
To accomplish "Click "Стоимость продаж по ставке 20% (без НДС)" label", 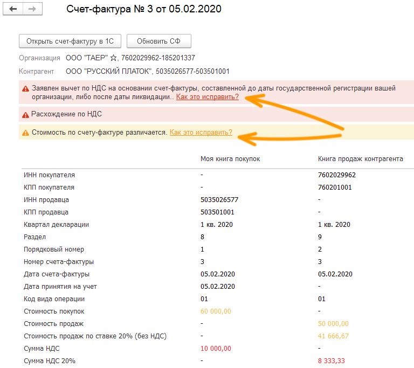I will tap(95, 336).
